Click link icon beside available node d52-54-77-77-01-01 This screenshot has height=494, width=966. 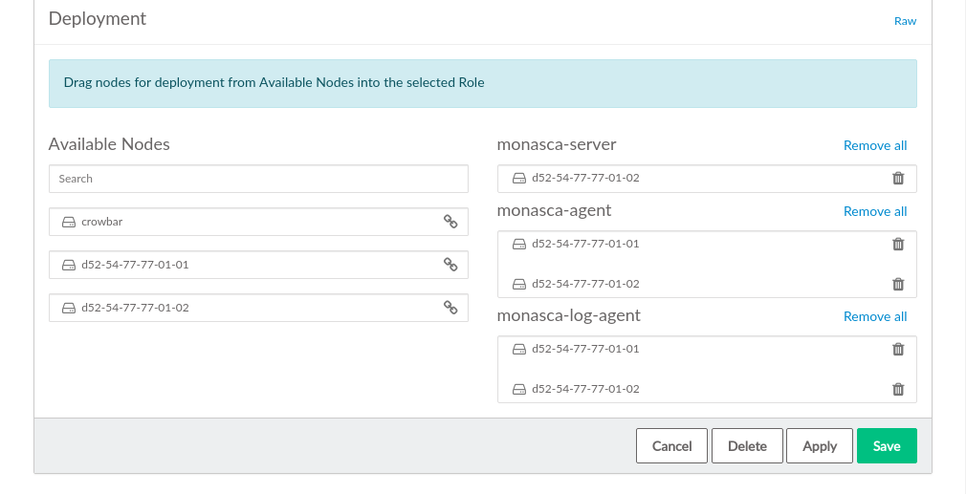[450, 265]
